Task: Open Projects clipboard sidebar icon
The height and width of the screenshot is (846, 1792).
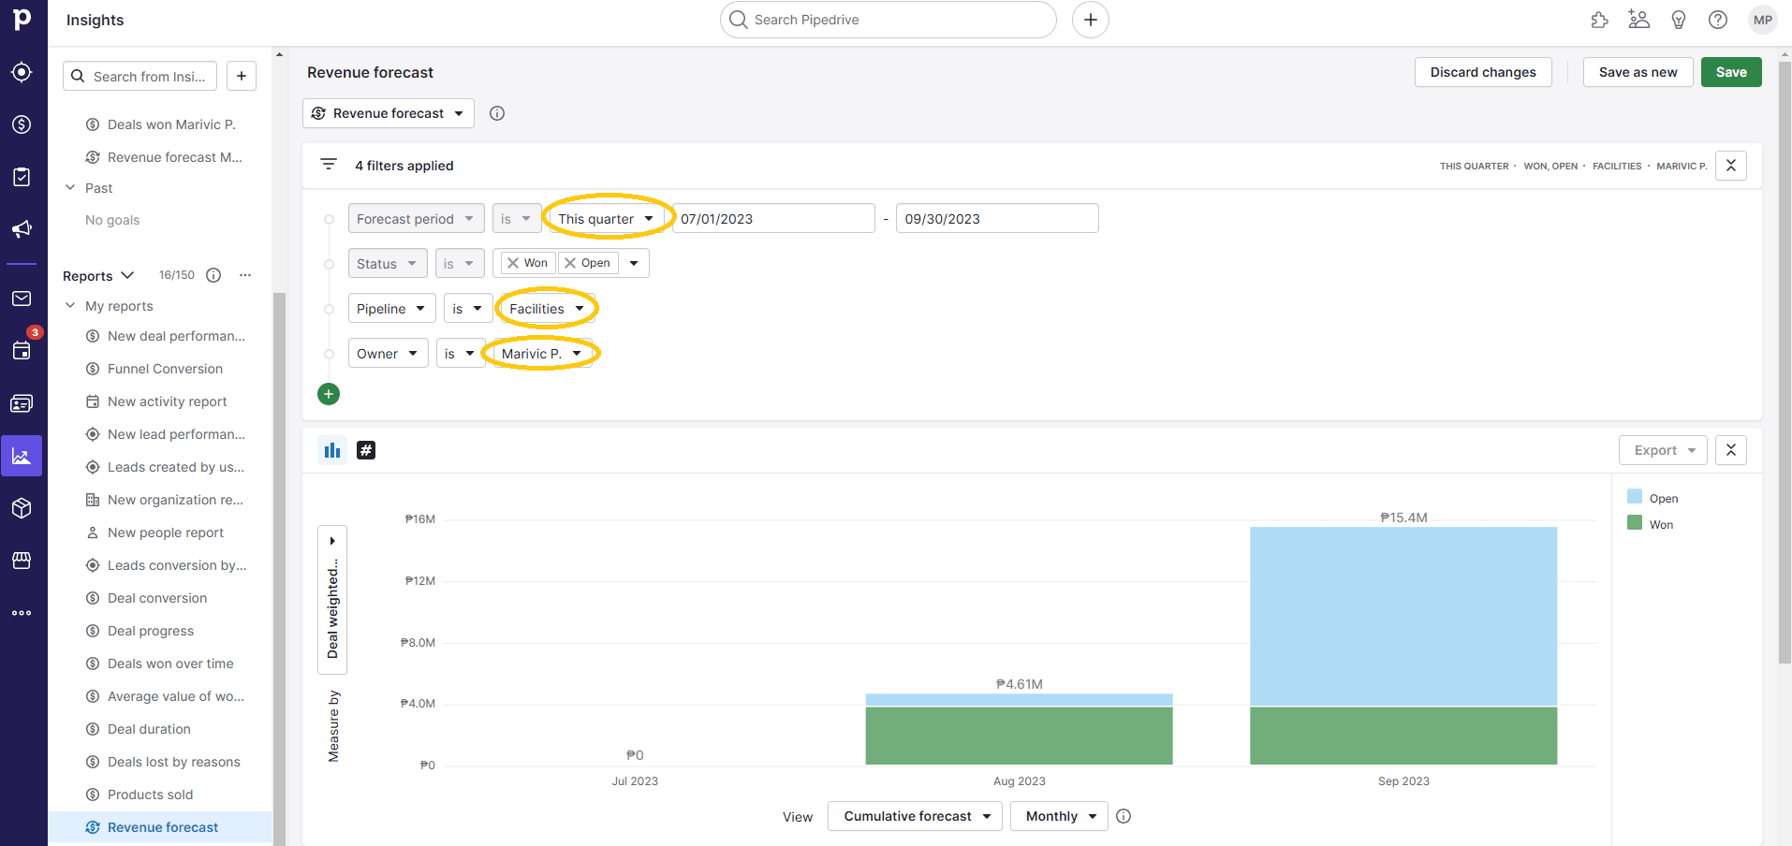Action: 22,177
